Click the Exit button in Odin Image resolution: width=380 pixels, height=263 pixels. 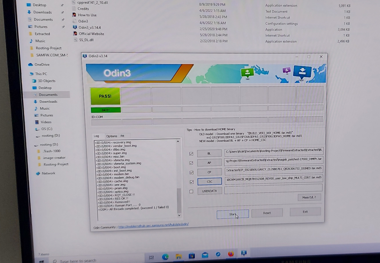pos(305,211)
